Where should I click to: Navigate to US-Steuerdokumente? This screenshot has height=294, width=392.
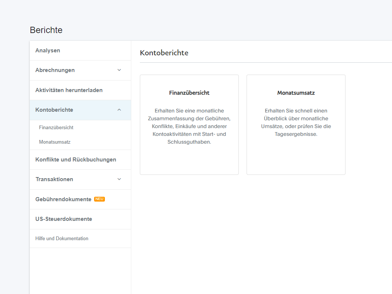tap(64, 219)
